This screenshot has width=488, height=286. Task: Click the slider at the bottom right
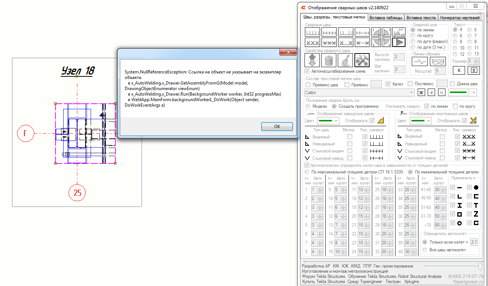click(480, 266)
